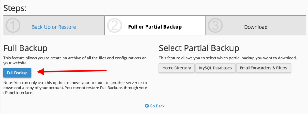Click the blue back arrow icon beside Go Back

[x=147, y=106]
